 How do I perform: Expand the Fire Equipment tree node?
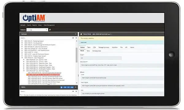(x=22, y=43)
